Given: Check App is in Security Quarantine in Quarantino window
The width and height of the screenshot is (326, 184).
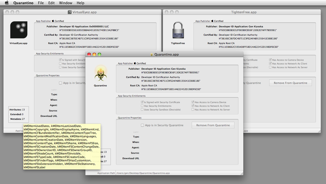Looking at the screenshot, I should coord(142,125).
